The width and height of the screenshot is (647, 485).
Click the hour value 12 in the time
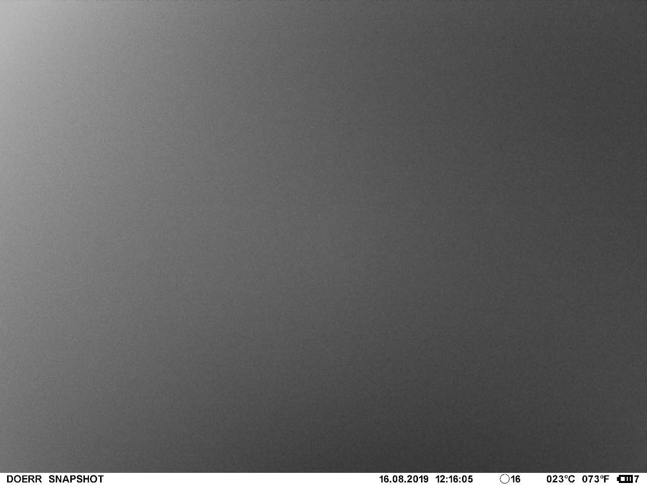coord(440,479)
